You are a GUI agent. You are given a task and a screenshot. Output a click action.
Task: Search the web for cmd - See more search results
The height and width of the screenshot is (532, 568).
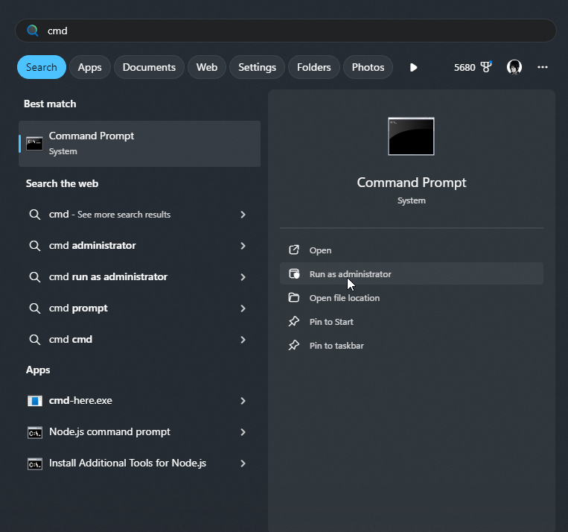coord(139,215)
